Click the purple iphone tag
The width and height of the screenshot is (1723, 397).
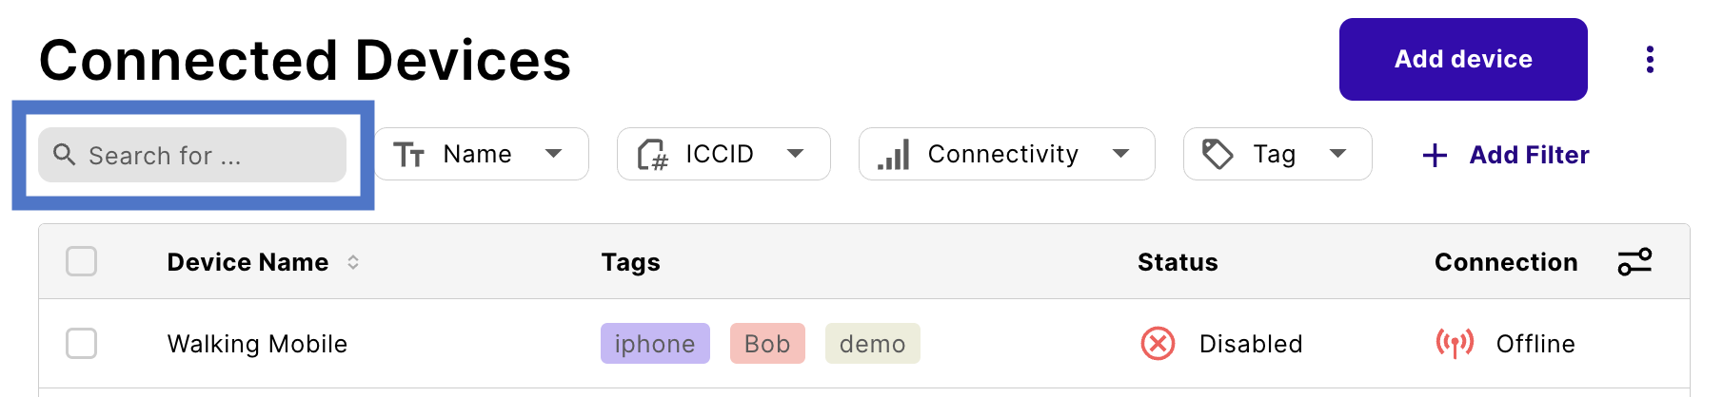pos(655,344)
